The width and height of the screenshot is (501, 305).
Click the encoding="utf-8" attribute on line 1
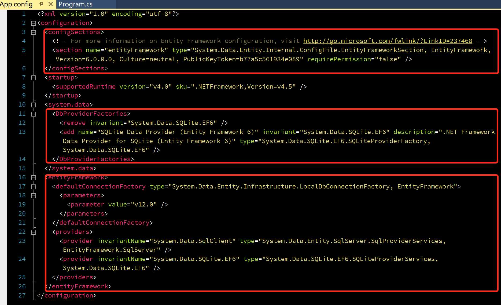[142, 14]
